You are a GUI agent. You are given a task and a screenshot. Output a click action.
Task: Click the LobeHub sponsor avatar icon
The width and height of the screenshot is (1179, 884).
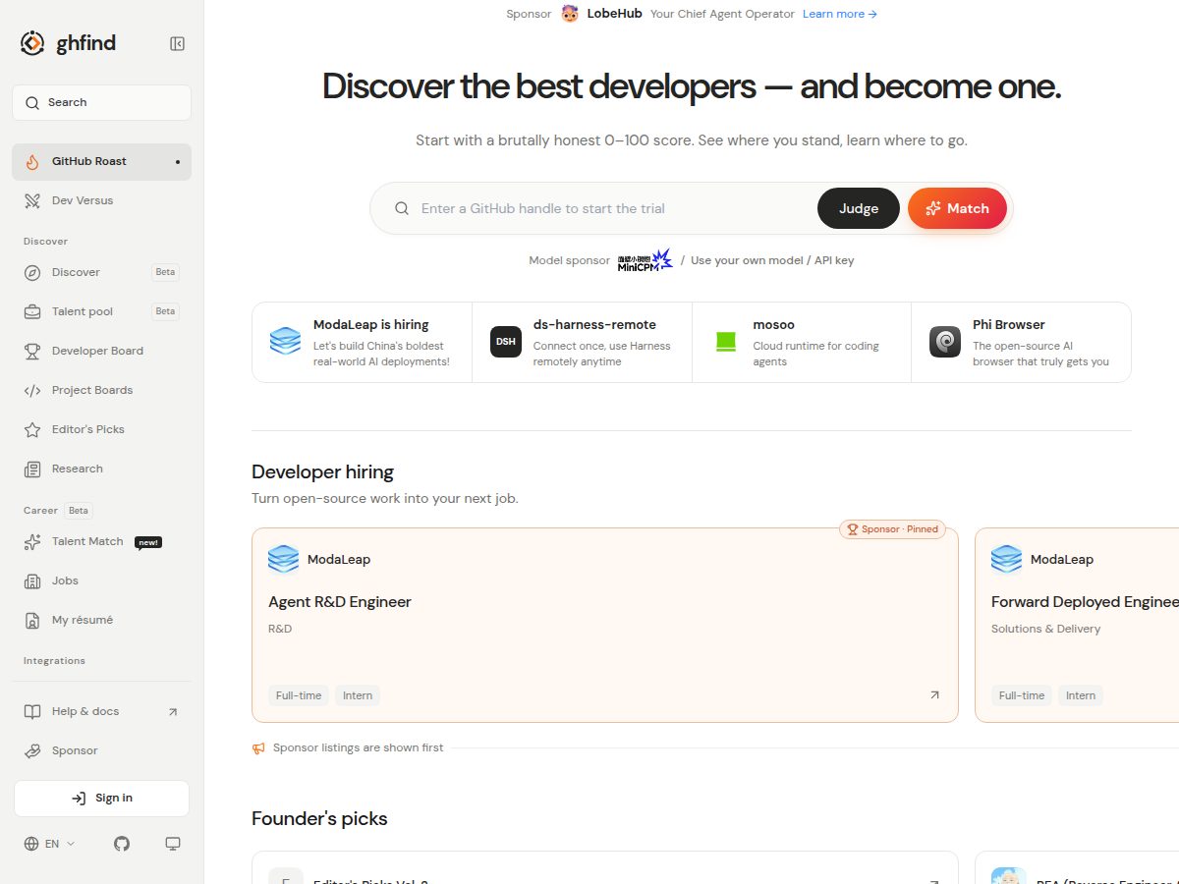coord(570,14)
